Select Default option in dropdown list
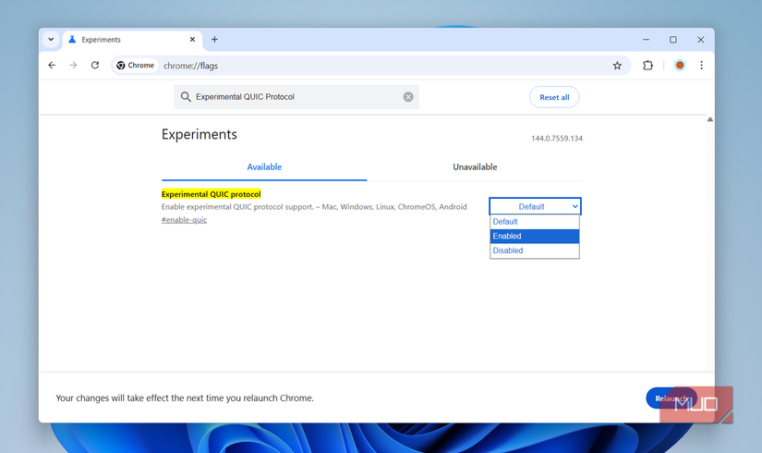 pyautogui.click(x=535, y=222)
